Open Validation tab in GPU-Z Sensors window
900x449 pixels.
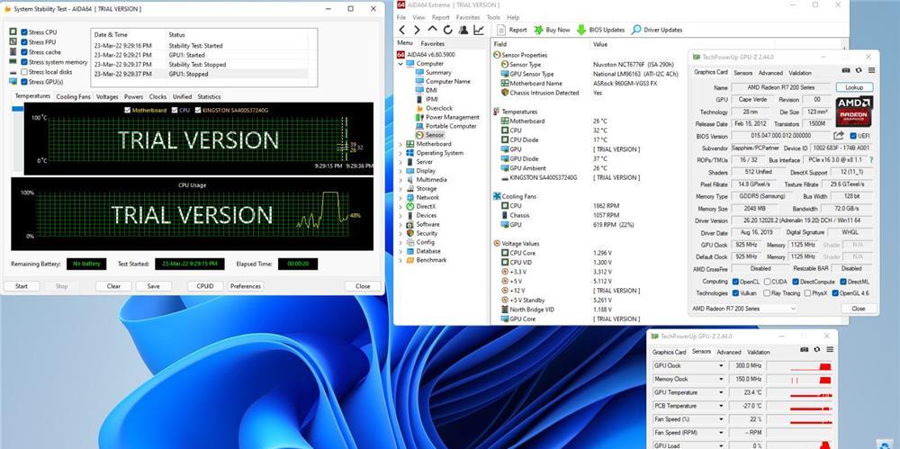(x=759, y=352)
